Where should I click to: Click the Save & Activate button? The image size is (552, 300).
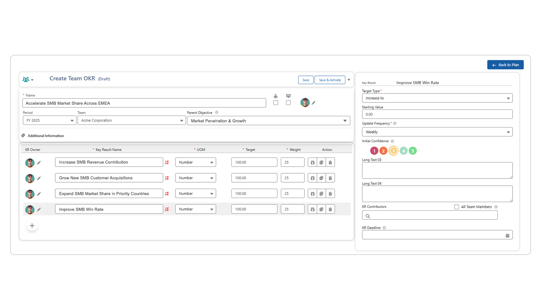pos(330,80)
